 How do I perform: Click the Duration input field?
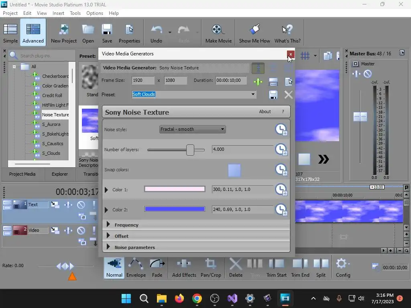[x=231, y=80]
